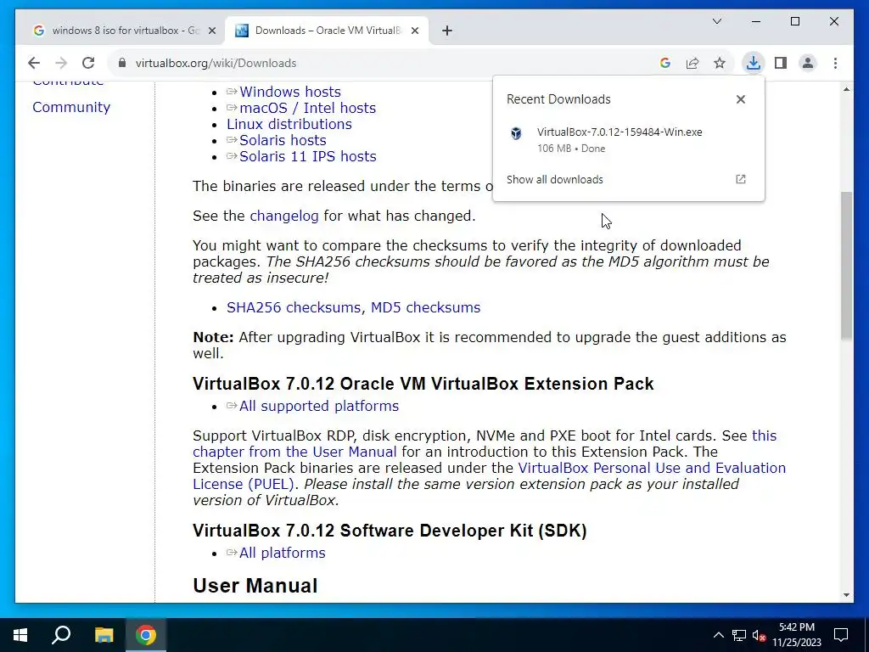Open the Windows notification center
The image size is (869, 652).
[x=841, y=635]
